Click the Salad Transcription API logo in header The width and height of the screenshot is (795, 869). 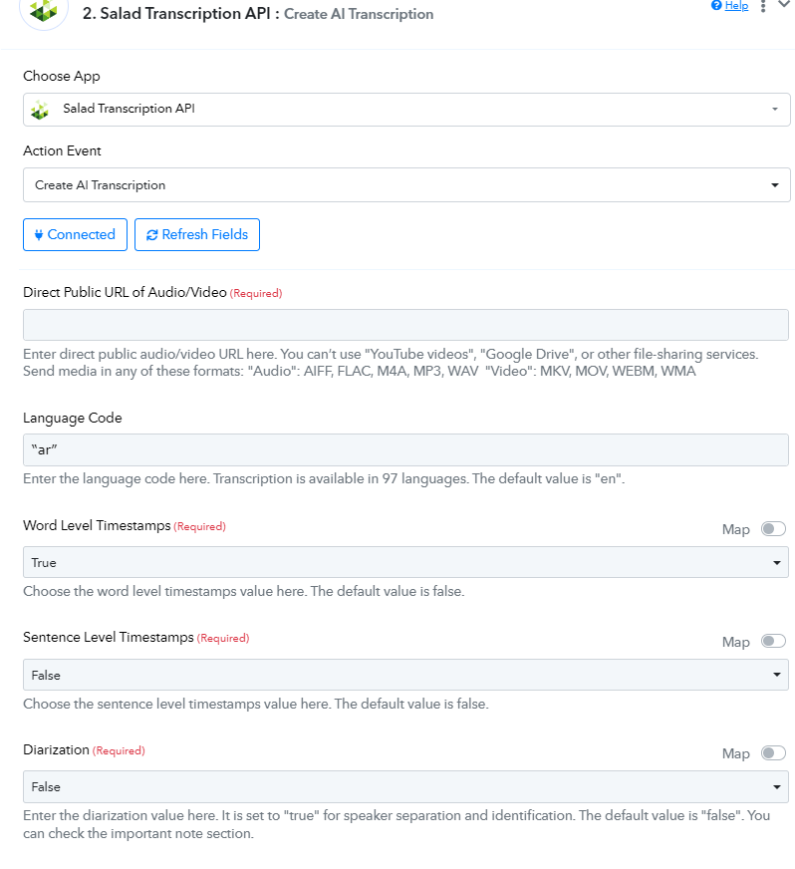pyautogui.click(x=44, y=10)
